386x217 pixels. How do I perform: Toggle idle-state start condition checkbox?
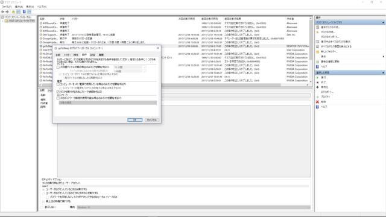(58, 67)
